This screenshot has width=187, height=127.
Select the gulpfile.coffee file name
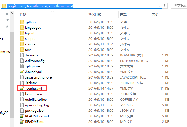(35, 100)
